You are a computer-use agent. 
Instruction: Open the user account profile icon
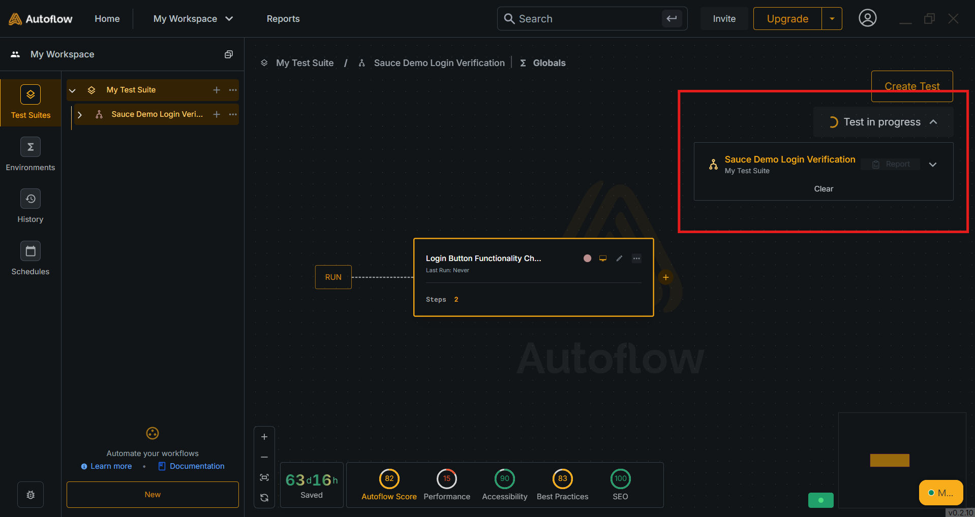pos(867,18)
